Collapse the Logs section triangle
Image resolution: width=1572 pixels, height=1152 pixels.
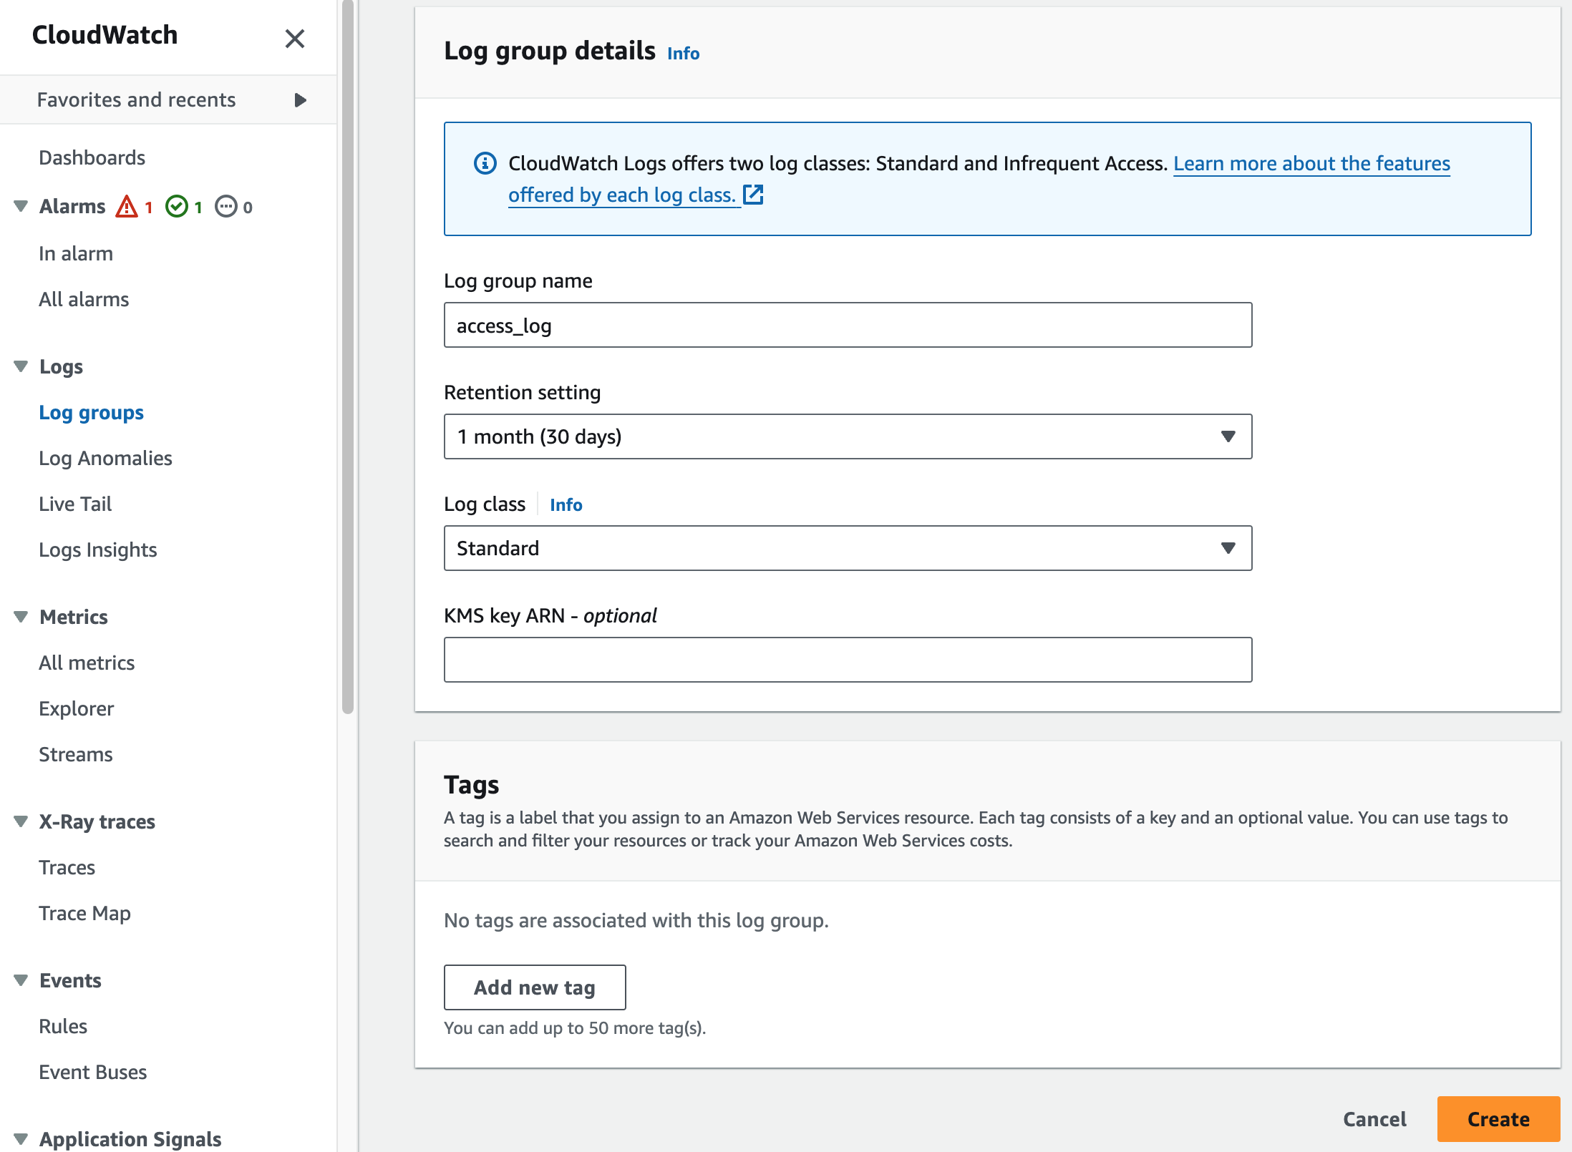tap(21, 366)
